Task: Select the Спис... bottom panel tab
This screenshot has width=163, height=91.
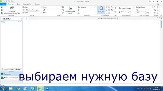Action: point(11,70)
